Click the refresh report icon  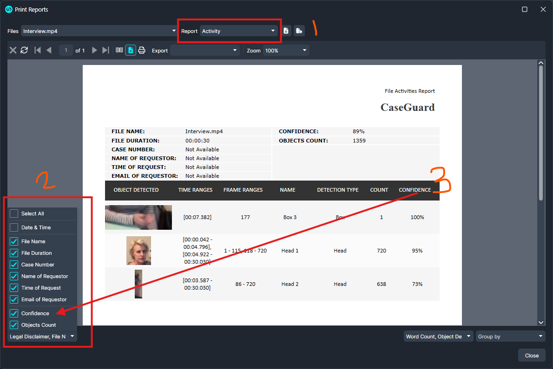pyautogui.click(x=24, y=50)
